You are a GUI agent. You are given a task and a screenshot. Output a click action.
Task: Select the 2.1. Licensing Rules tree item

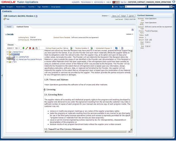click(22, 57)
